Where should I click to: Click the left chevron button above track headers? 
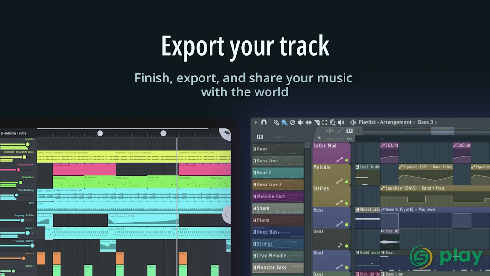point(359,131)
